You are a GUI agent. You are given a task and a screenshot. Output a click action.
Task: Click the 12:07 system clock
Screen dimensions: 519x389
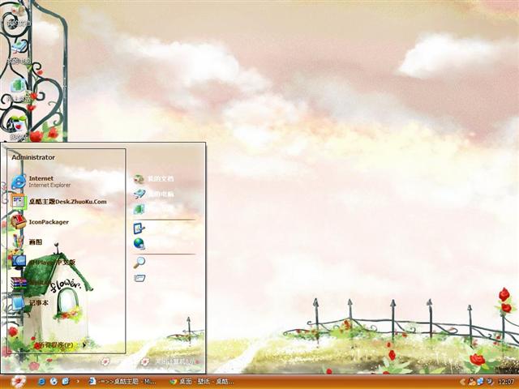tap(506, 382)
